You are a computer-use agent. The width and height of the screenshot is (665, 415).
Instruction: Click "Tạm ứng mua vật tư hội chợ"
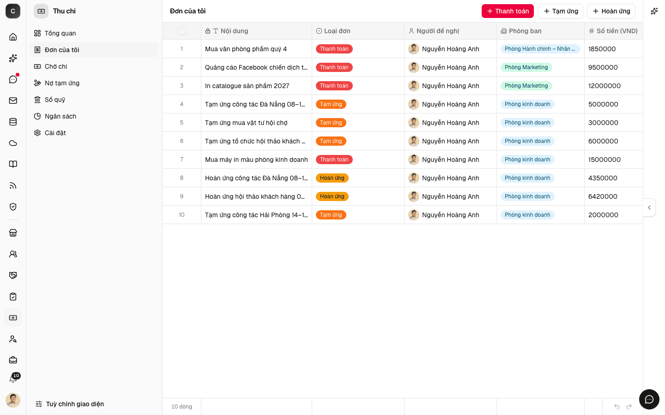click(x=246, y=123)
